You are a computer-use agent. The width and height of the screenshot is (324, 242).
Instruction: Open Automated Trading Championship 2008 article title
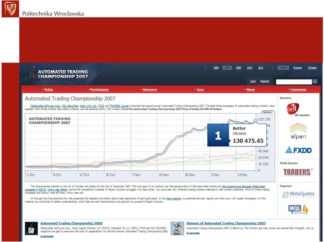71,223
